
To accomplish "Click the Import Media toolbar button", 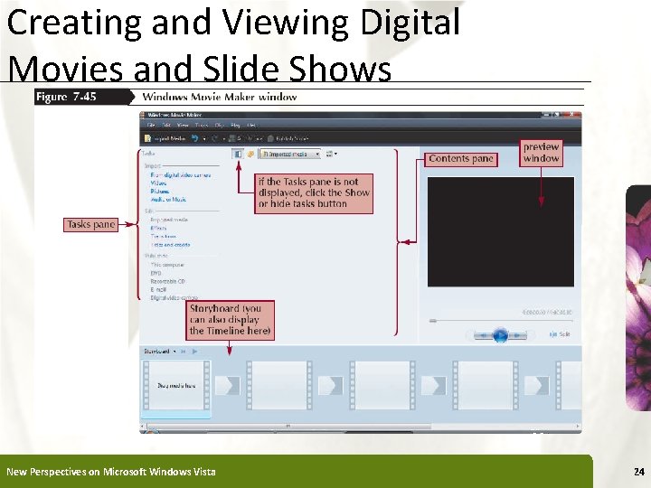I will (165, 138).
